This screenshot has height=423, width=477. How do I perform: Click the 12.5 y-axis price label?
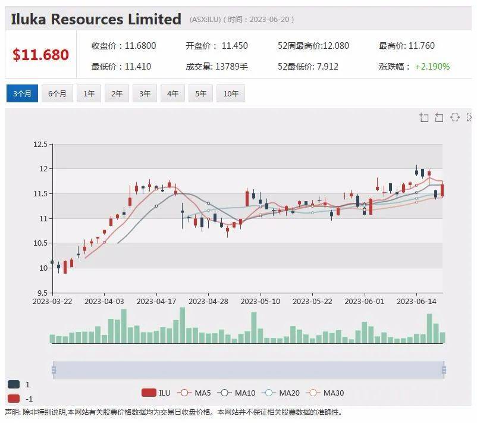[40, 144]
